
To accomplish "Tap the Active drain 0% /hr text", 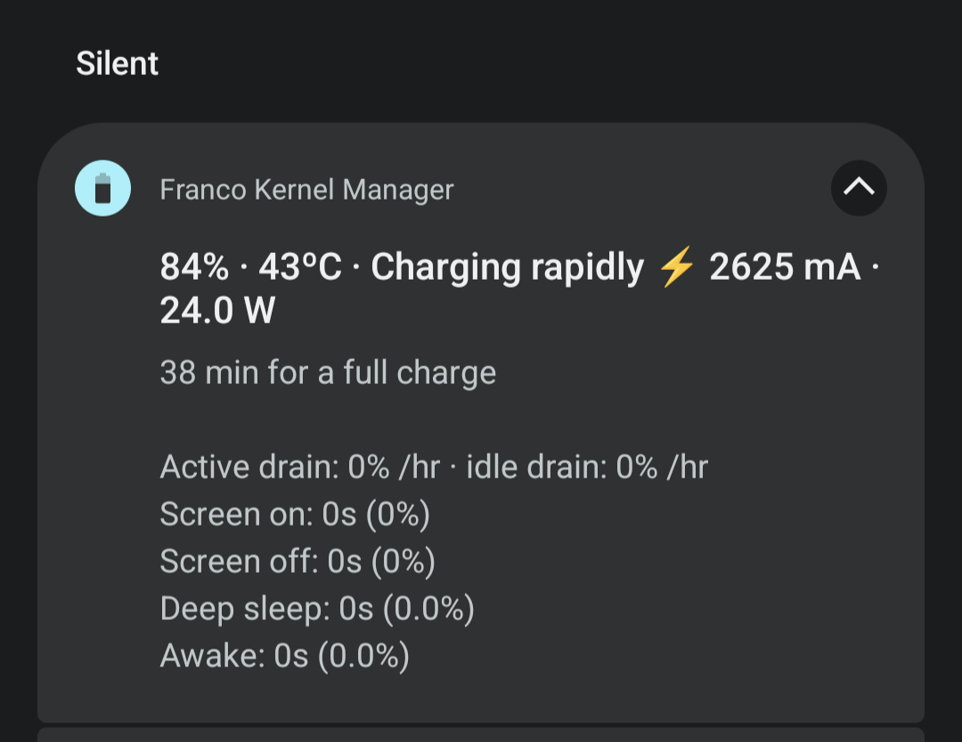I will [x=300, y=467].
